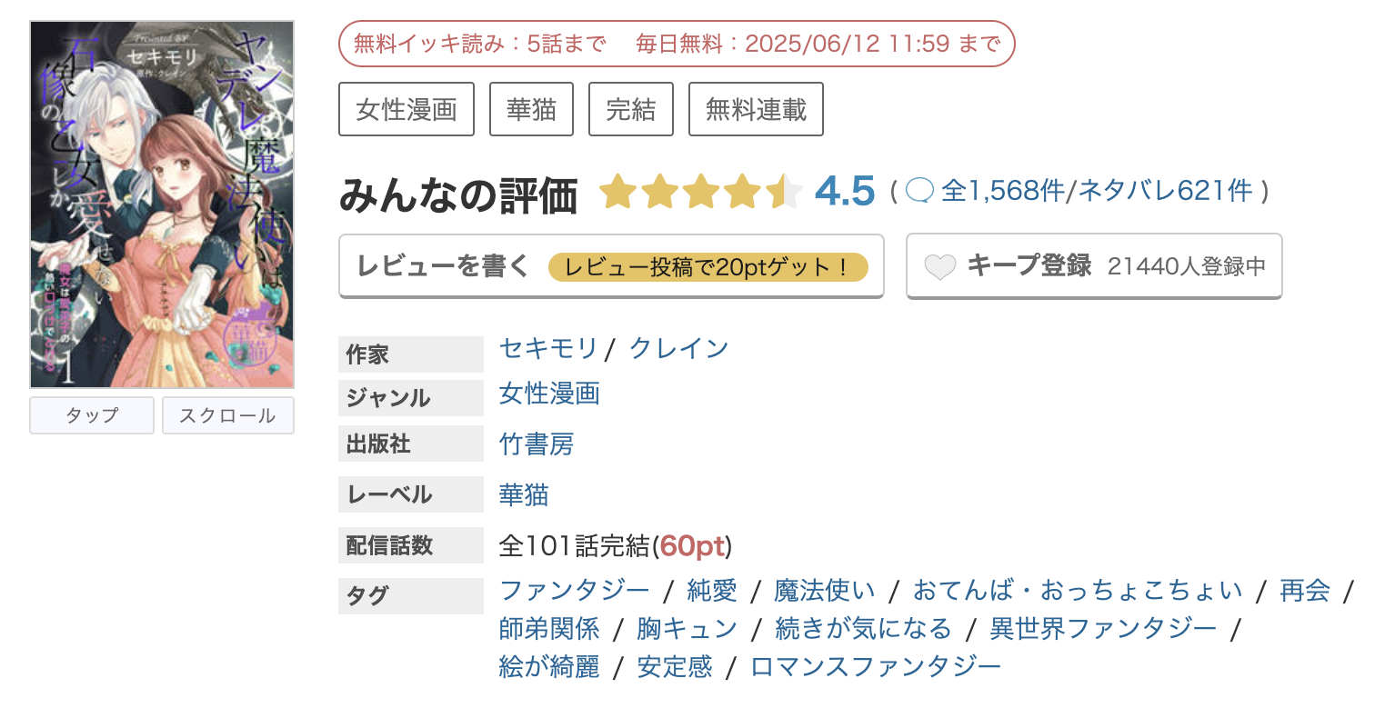Open the original creator link クレイン
Screen dimensions: 1395x718
tap(677, 347)
